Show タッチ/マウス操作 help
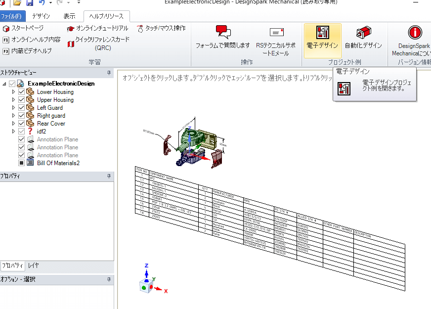Image resolution: width=431 pixels, height=309 pixels. pos(161,28)
